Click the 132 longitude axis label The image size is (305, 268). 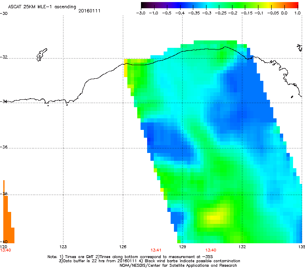point(242,247)
